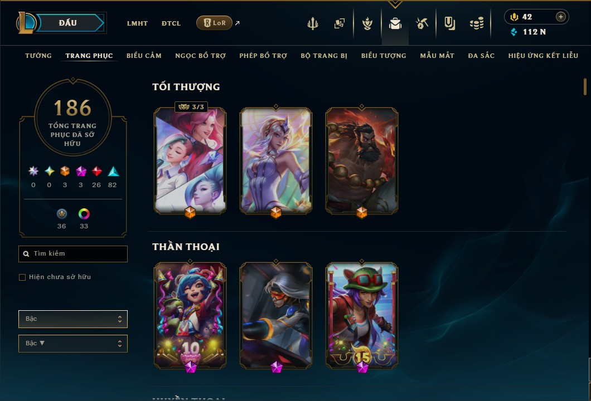Select the ĐTCL game link
The image size is (591, 401).
point(171,23)
